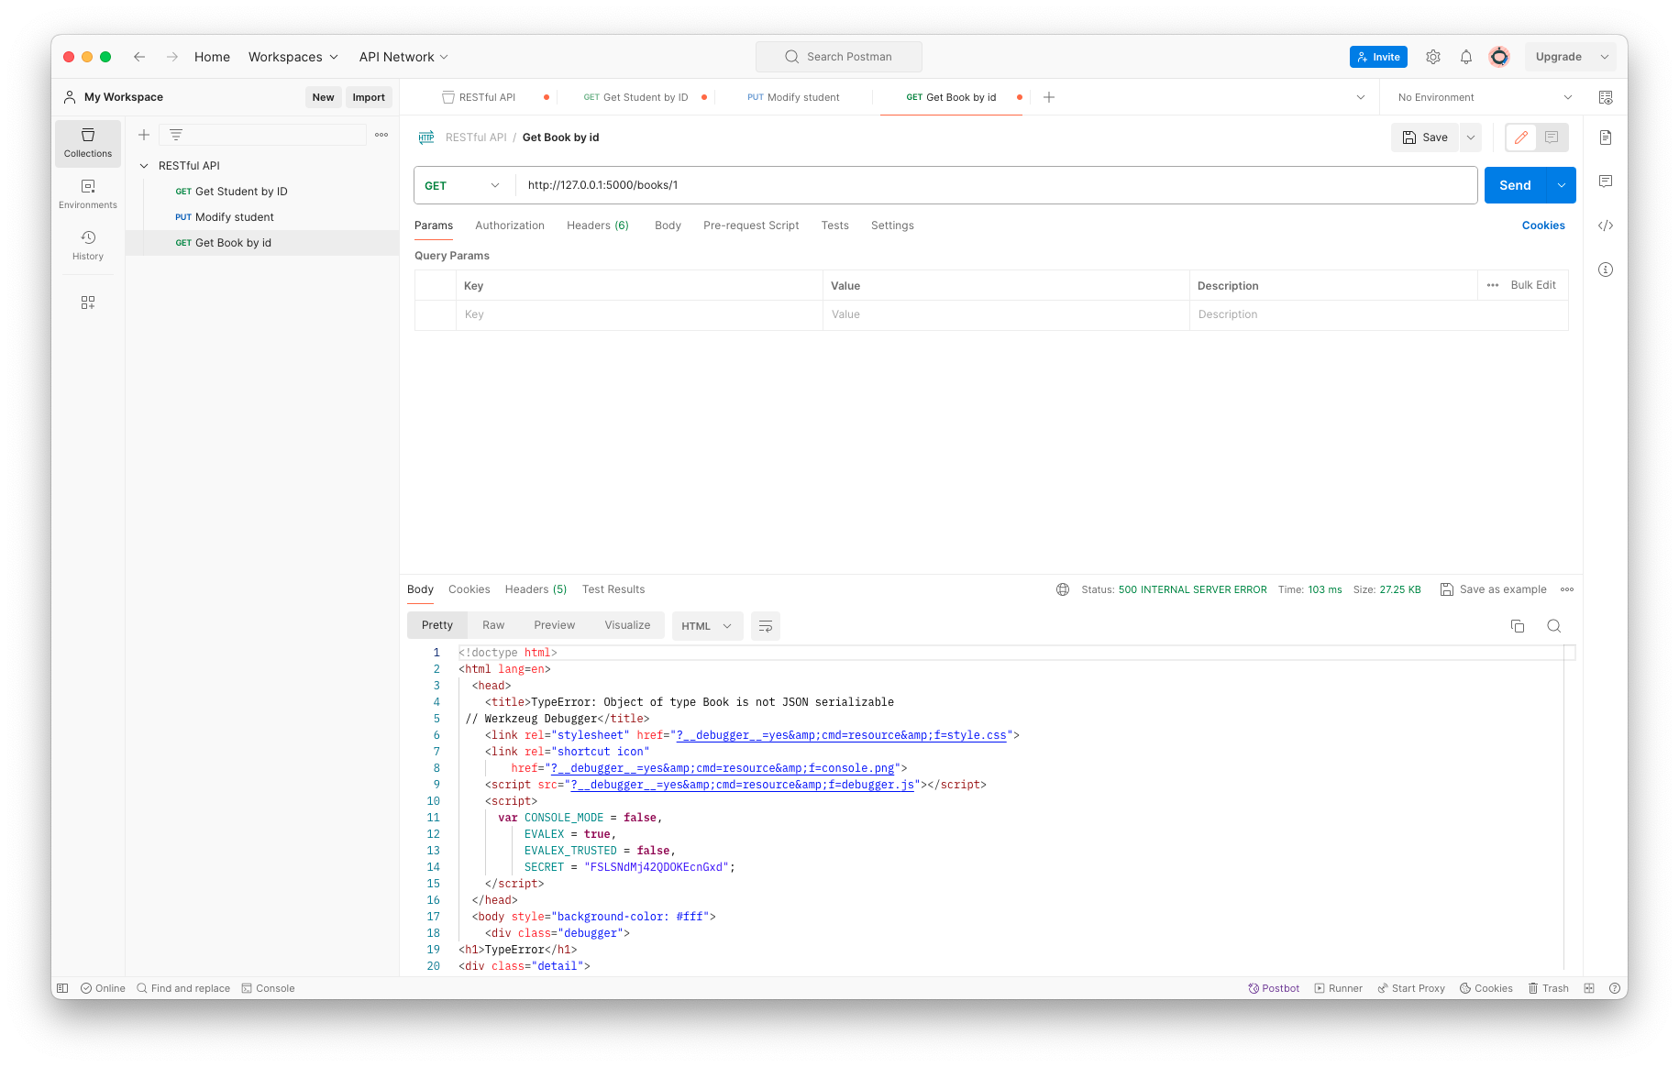
Task: Click the request URL input field
Action: 996,185
